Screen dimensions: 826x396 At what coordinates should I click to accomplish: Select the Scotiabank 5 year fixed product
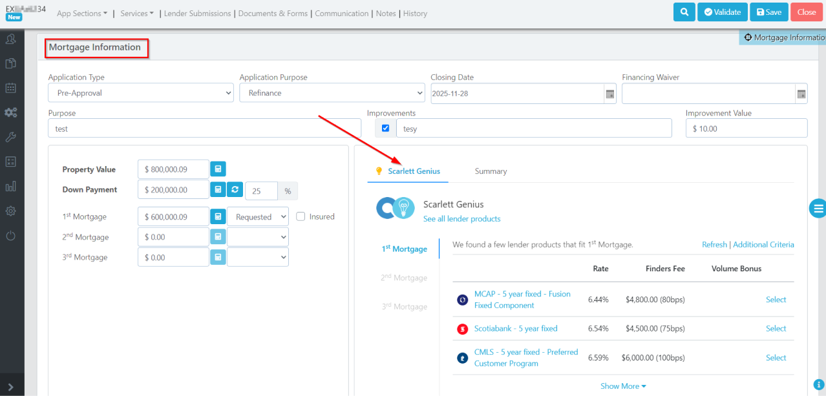tap(776, 328)
